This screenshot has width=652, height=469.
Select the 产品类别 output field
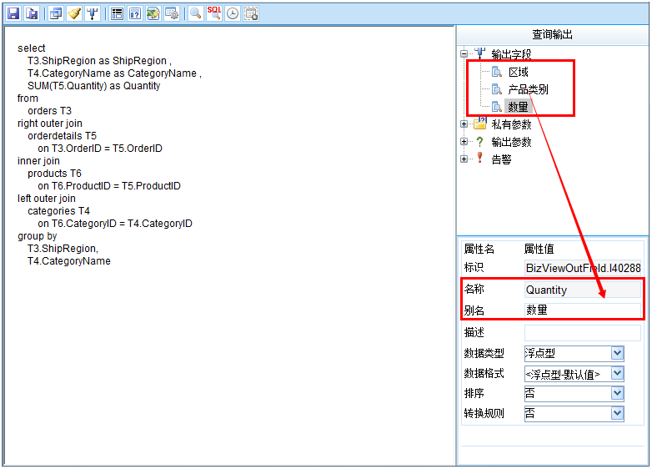[528, 89]
